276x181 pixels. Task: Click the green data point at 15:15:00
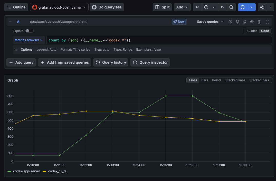[x=166, y=96]
